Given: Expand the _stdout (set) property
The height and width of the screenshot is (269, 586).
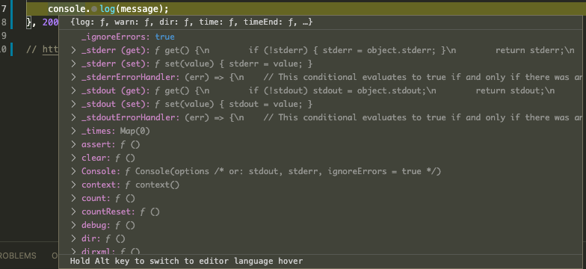Looking at the screenshot, I should pos(73,105).
